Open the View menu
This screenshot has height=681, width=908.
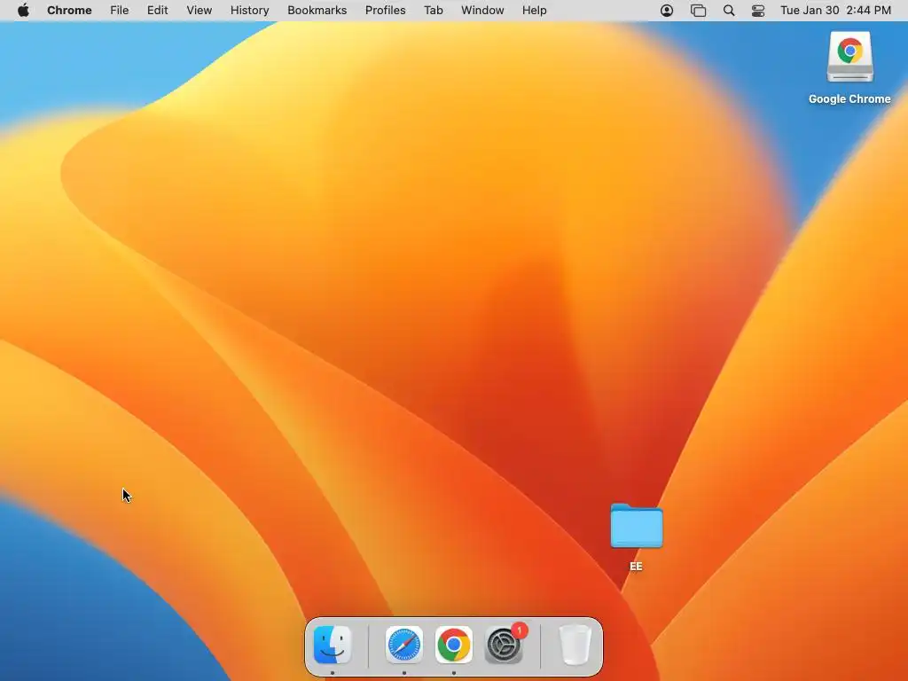click(x=200, y=11)
